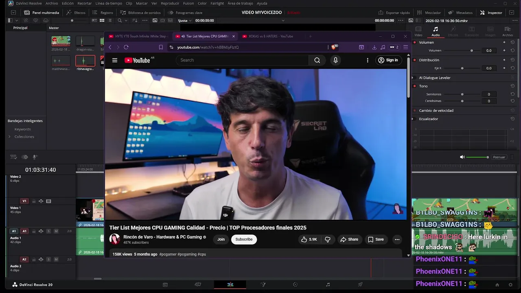Open the Efectos panel in DaVinci toolbar
The image size is (521, 293).
(x=76, y=13)
